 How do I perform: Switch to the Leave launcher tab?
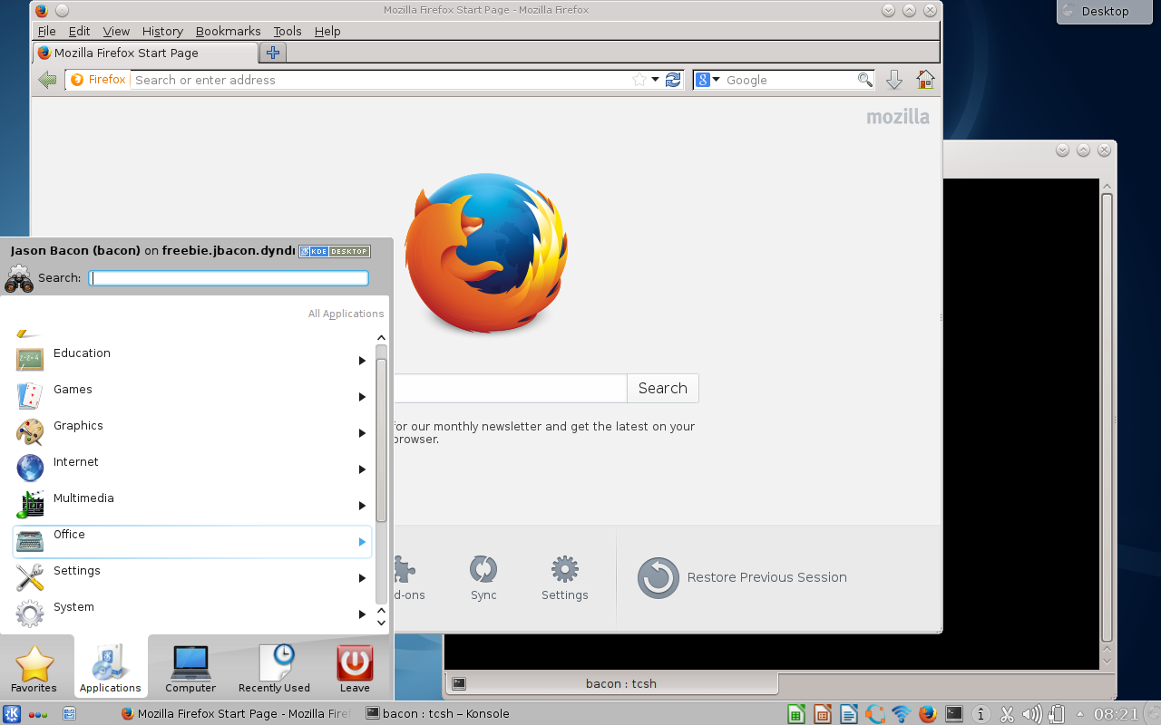pyautogui.click(x=355, y=669)
